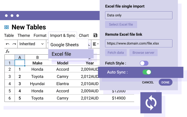This screenshot has height=117, width=187.
Task: Select row header 6
Action: click(10, 98)
